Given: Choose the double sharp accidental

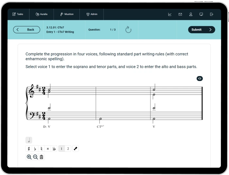Looking at the screenshot, I should (x=47, y=149).
